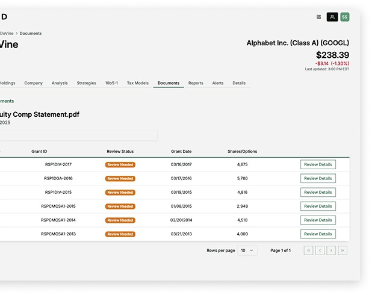372x295 pixels.
Task: Click shares value 4,000
Action: [x=242, y=234]
